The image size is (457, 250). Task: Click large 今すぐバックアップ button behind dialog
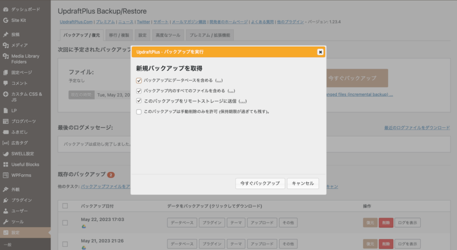[x=357, y=78]
